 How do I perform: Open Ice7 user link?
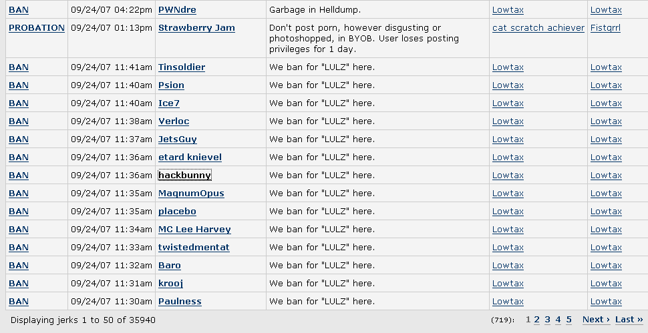[x=168, y=103]
